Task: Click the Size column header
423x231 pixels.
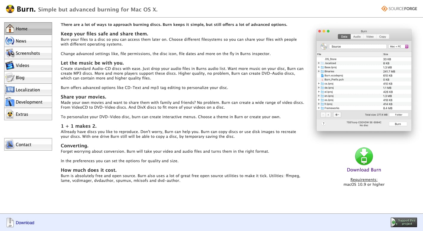Action: [x=397, y=54]
